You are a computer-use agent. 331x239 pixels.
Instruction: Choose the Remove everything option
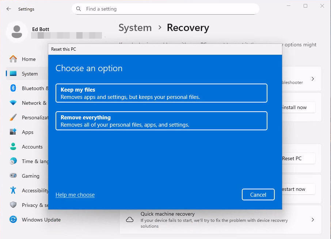(161, 121)
